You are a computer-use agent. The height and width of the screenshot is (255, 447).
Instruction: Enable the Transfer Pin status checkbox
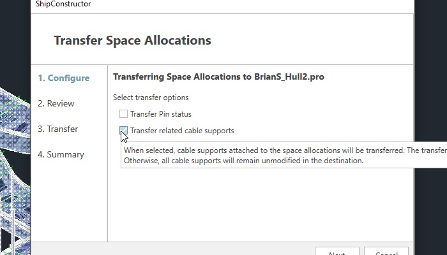[x=123, y=114]
